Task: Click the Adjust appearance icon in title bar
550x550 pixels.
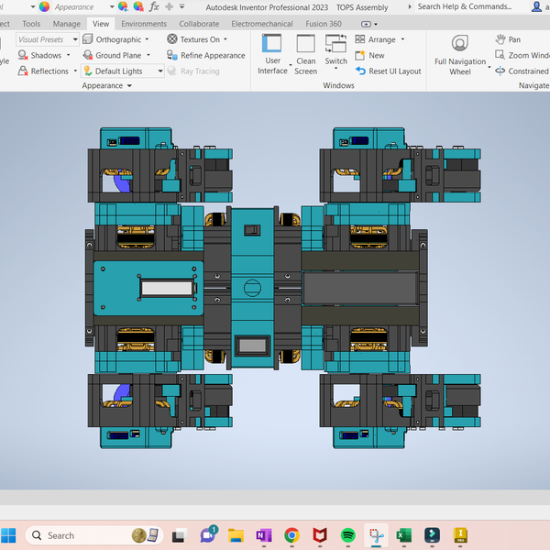Action: click(123, 6)
